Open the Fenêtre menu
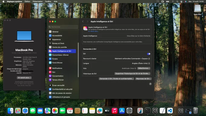The image size is (206, 116). click(x=48, y=2)
